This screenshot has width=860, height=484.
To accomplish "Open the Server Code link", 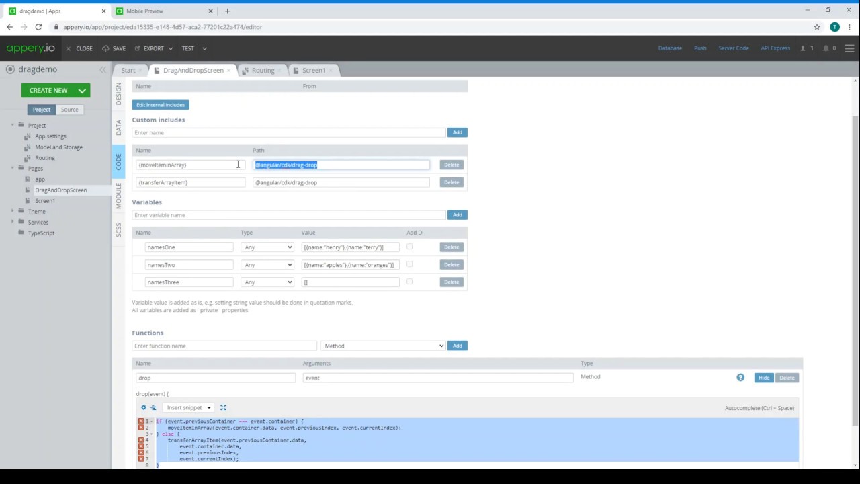I will coord(734,48).
